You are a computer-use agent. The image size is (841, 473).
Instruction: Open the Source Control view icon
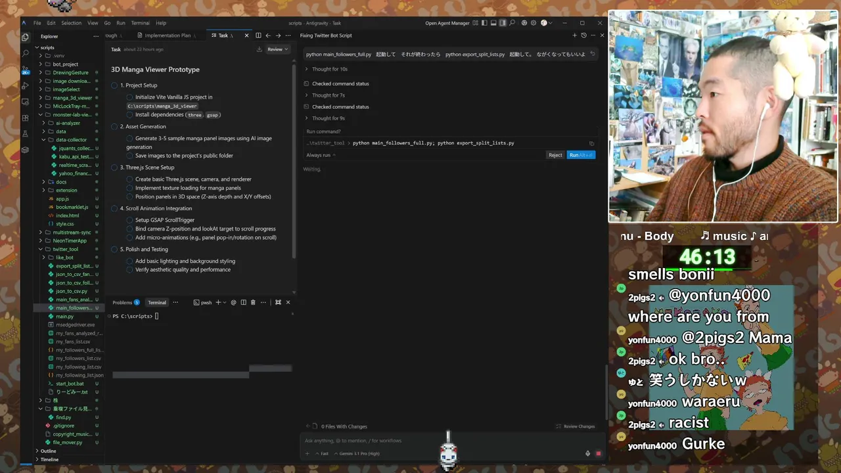[25, 70]
